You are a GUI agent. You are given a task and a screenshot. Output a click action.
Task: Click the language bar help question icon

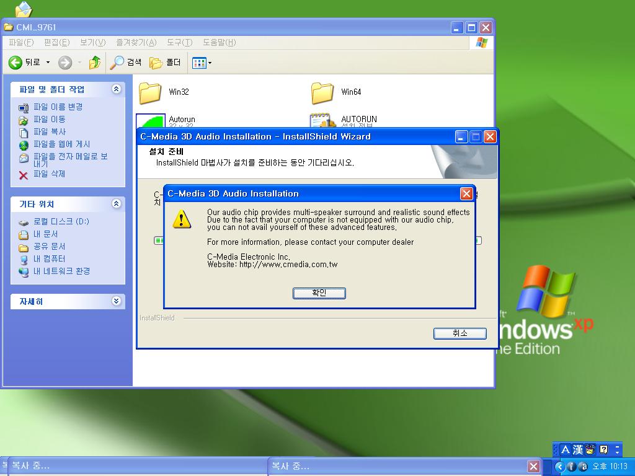(x=604, y=449)
